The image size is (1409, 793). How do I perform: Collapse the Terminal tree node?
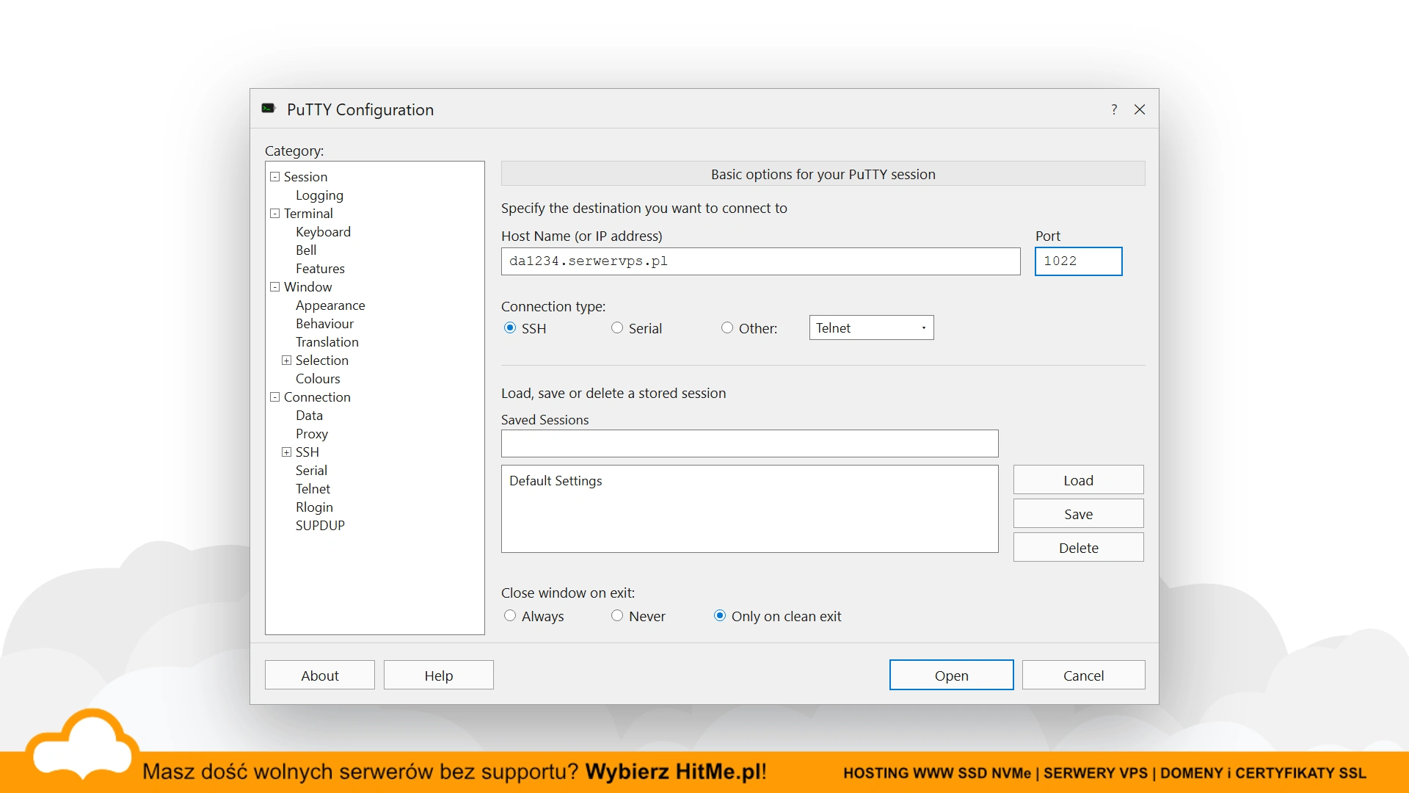(275, 214)
